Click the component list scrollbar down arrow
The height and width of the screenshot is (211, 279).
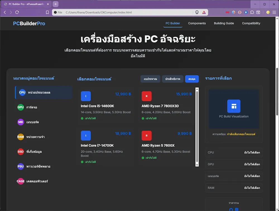click(197, 165)
